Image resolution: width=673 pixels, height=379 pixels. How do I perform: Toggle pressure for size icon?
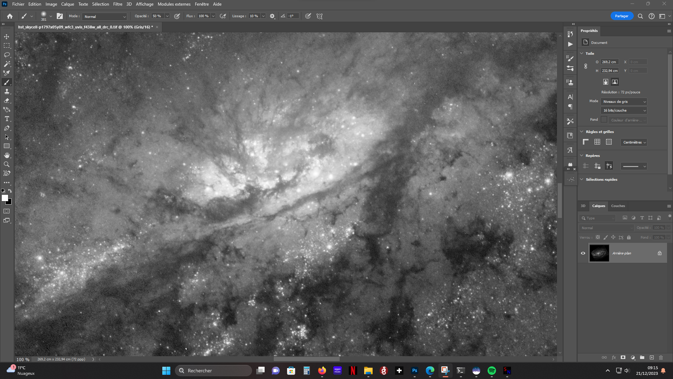point(308,16)
